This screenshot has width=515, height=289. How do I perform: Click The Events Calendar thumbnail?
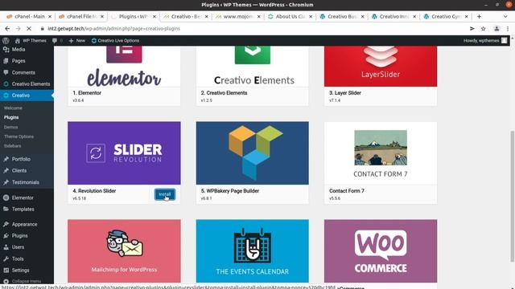tap(252, 250)
